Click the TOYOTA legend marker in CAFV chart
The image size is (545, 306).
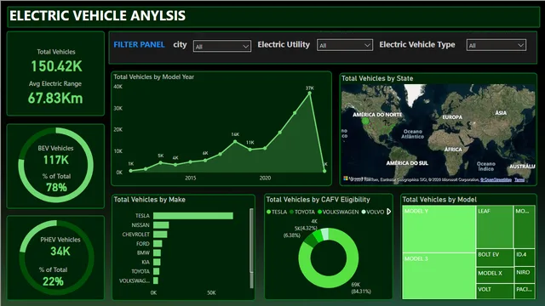(x=291, y=212)
